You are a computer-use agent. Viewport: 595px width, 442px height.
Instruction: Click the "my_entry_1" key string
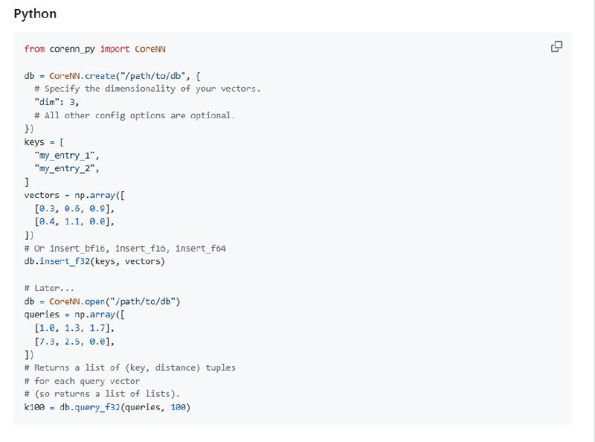click(x=67, y=156)
